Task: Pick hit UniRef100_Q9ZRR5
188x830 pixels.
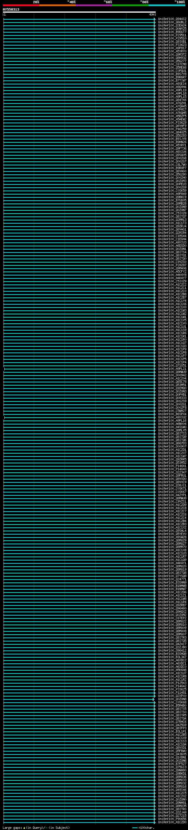Action: [x=172, y=459]
